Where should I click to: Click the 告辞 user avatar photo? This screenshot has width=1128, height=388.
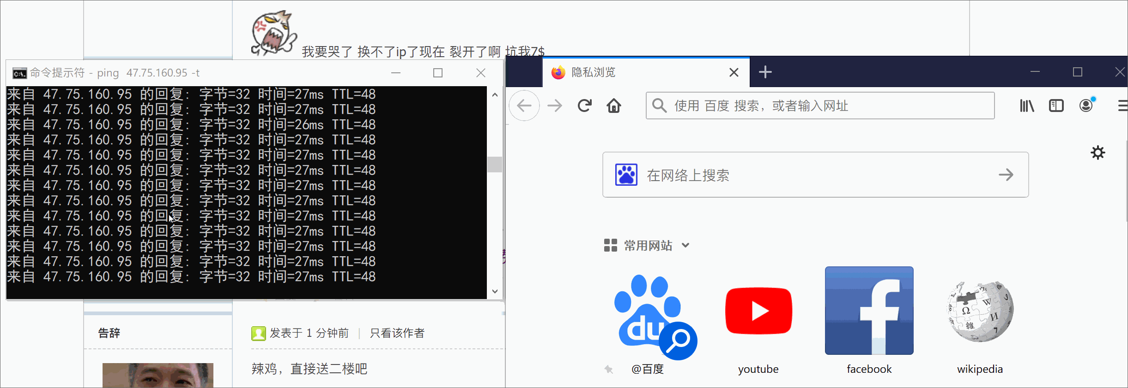click(x=158, y=375)
